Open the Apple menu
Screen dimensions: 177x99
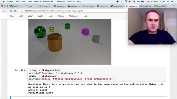pyautogui.click(x=4, y=1)
